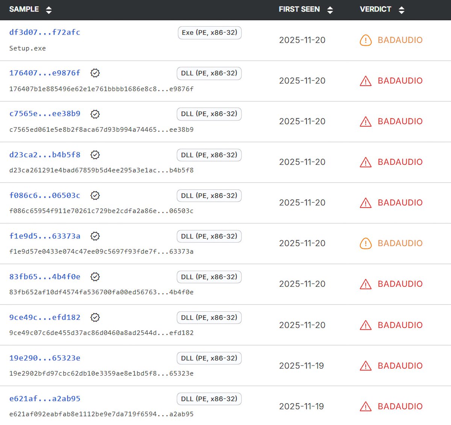
Task: Click the red alert triangle for 9ce49c verdict
Action: [365, 325]
